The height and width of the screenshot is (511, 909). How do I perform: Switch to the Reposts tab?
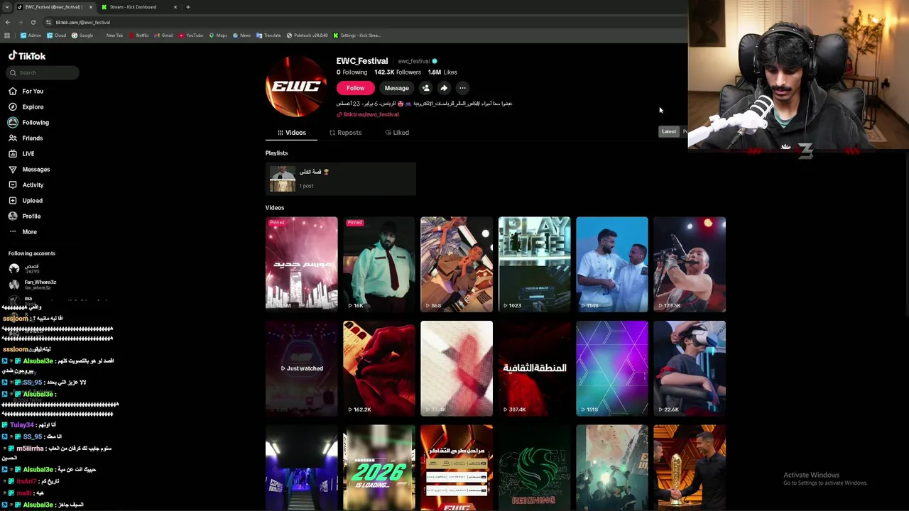coord(345,133)
